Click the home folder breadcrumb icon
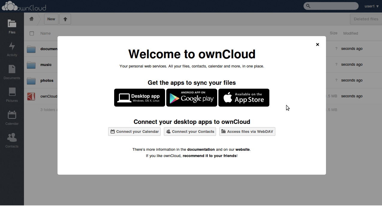This screenshot has width=382, height=206. [x=31, y=19]
